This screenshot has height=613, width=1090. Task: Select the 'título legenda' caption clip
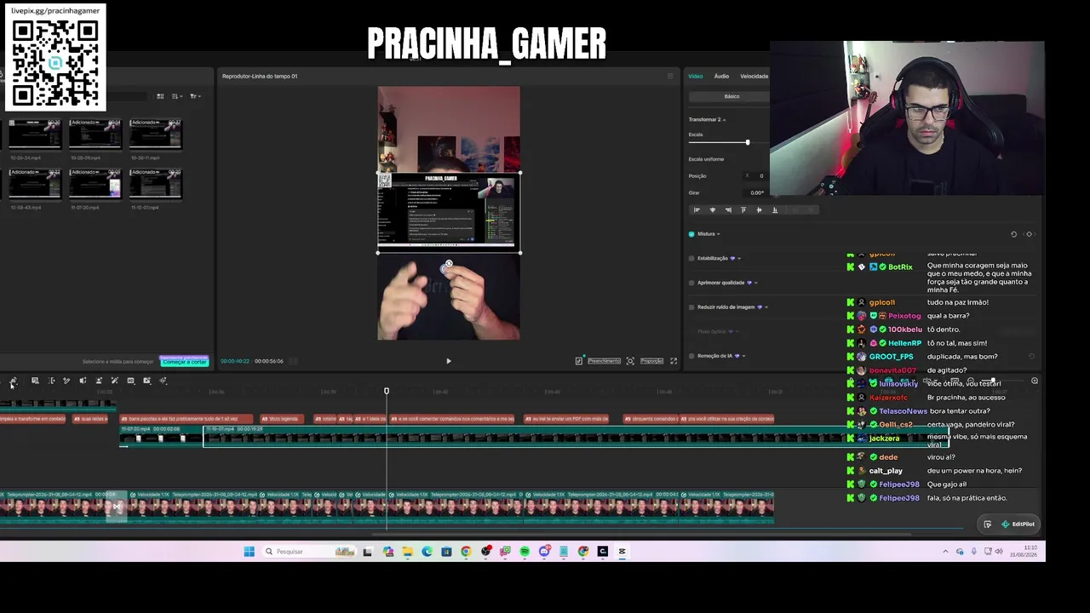[284, 419]
